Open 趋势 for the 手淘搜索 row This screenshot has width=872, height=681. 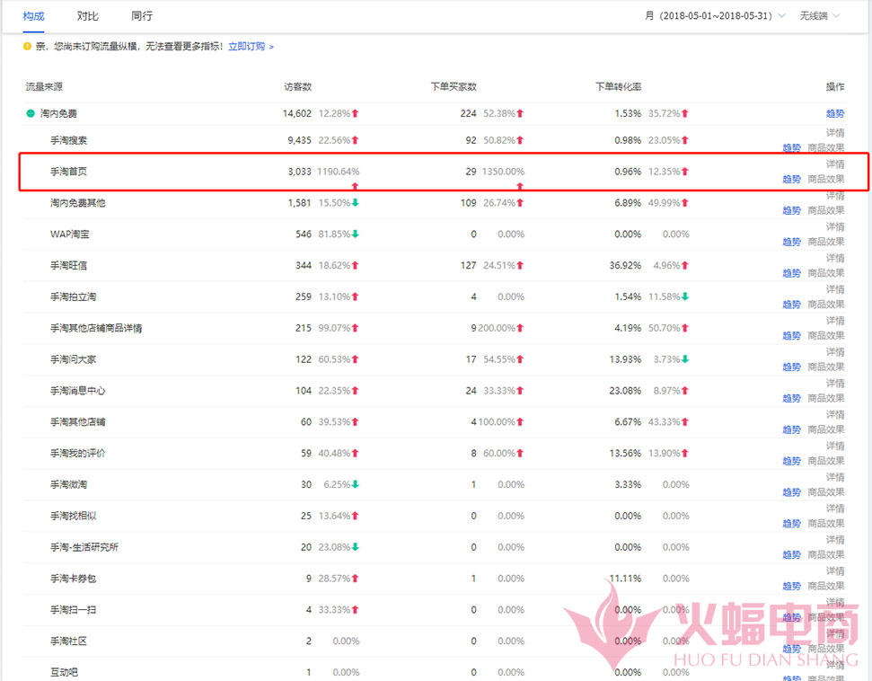click(x=791, y=147)
